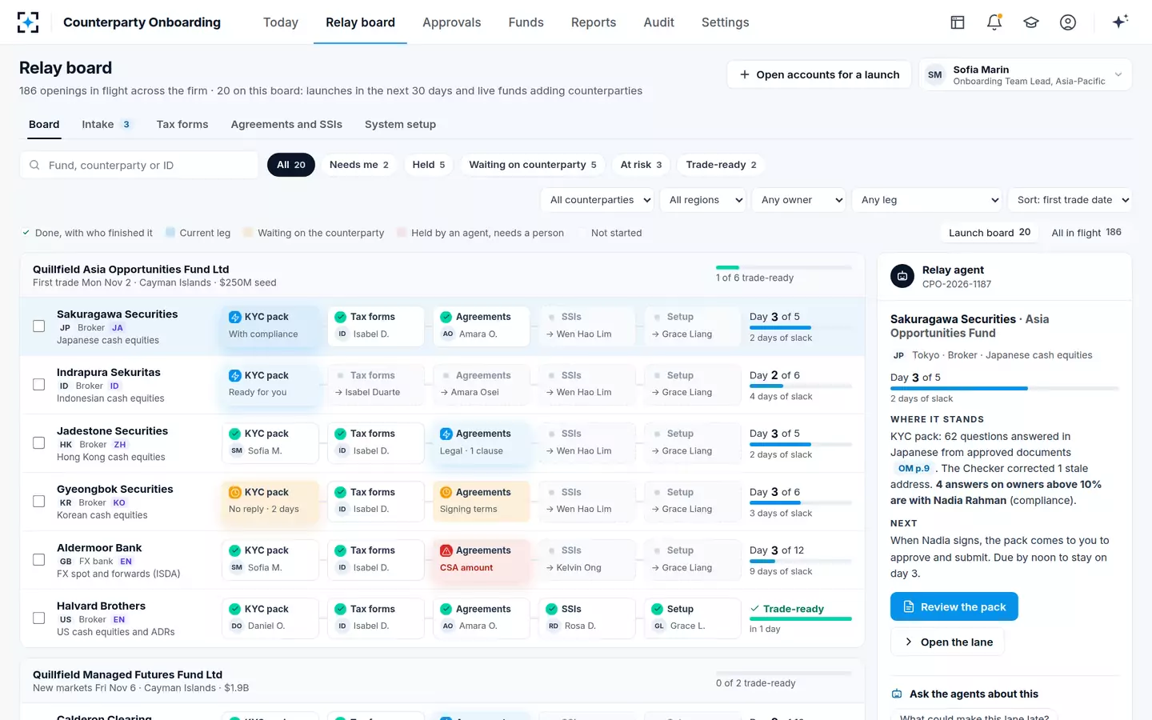Open the Sort: first trade date dropdown
1152x720 pixels.
[x=1070, y=200]
